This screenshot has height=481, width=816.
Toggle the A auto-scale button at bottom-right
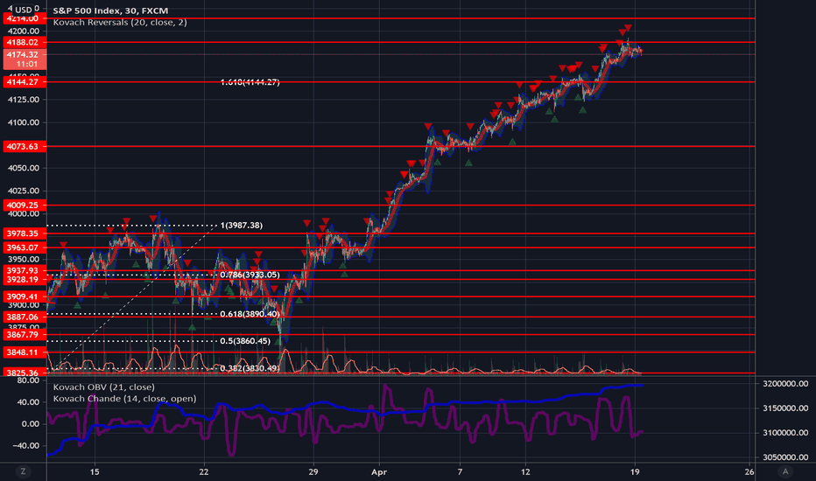(785, 471)
